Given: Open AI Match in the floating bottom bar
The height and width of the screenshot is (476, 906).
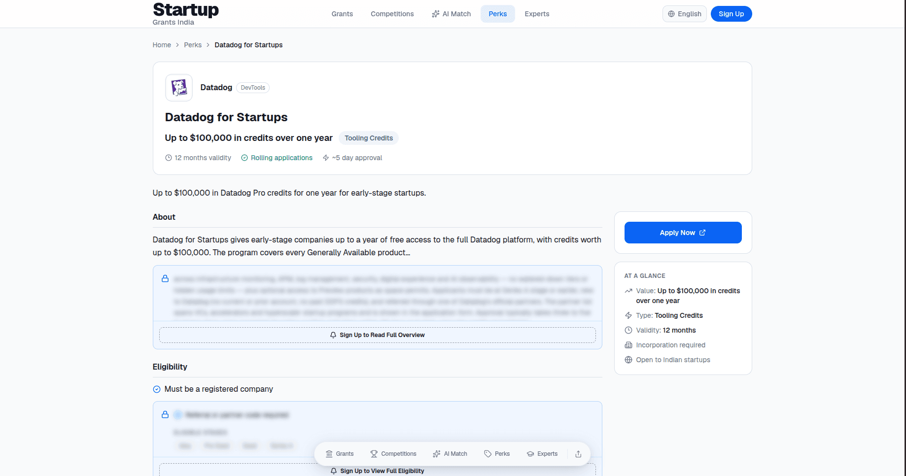Looking at the screenshot, I should click(x=450, y=454).
